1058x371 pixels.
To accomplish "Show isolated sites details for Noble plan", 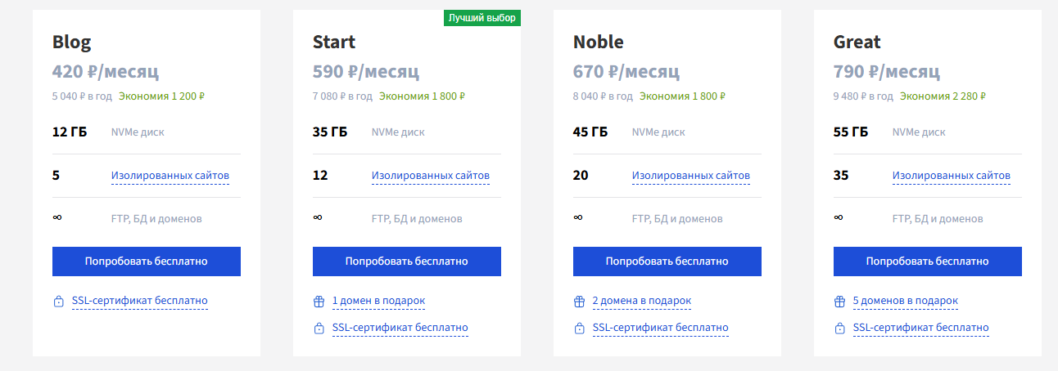I will pyautogui.click(x=691, y=176).
